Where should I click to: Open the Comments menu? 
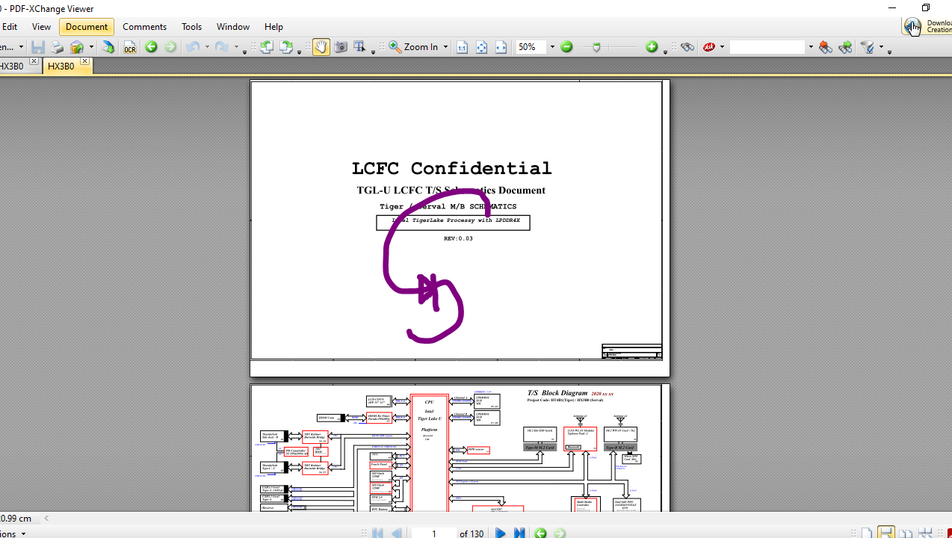tap(144, 26)
